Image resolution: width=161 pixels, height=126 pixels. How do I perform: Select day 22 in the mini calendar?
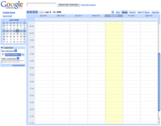[x=24, y=34]
